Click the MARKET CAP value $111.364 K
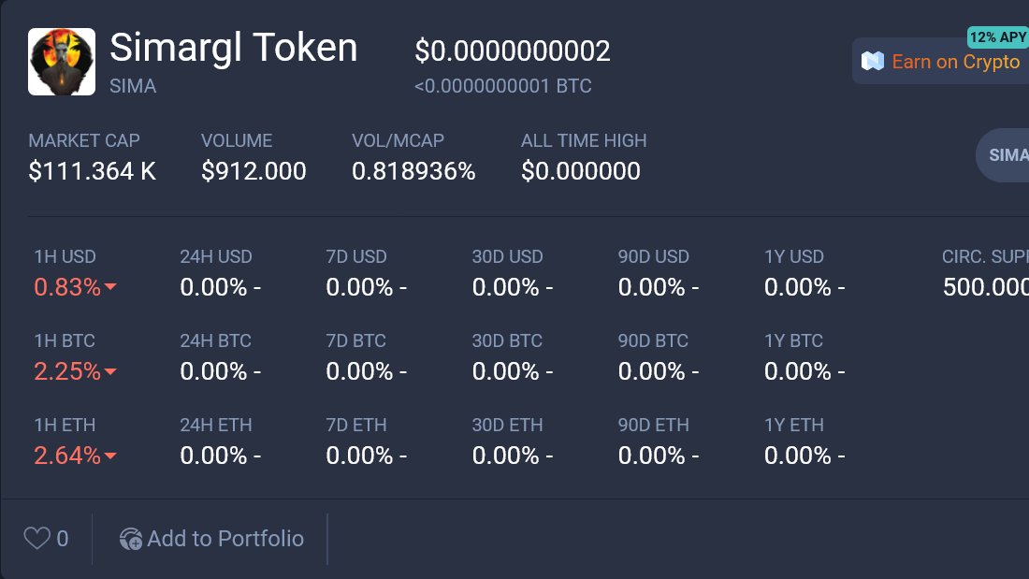This screenshot has height=579, width=1029. 93,171
